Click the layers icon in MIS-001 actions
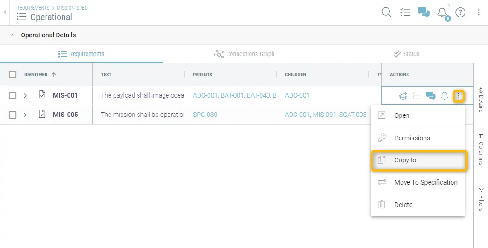The height and width of the screenshot is (248, 488). [x=403, y=96]
